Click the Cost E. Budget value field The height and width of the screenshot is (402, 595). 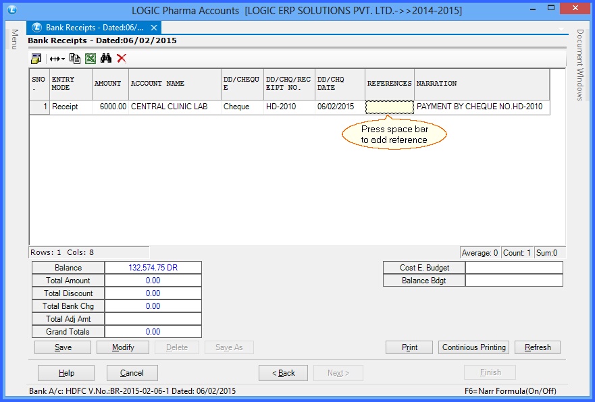pos(514,268)
